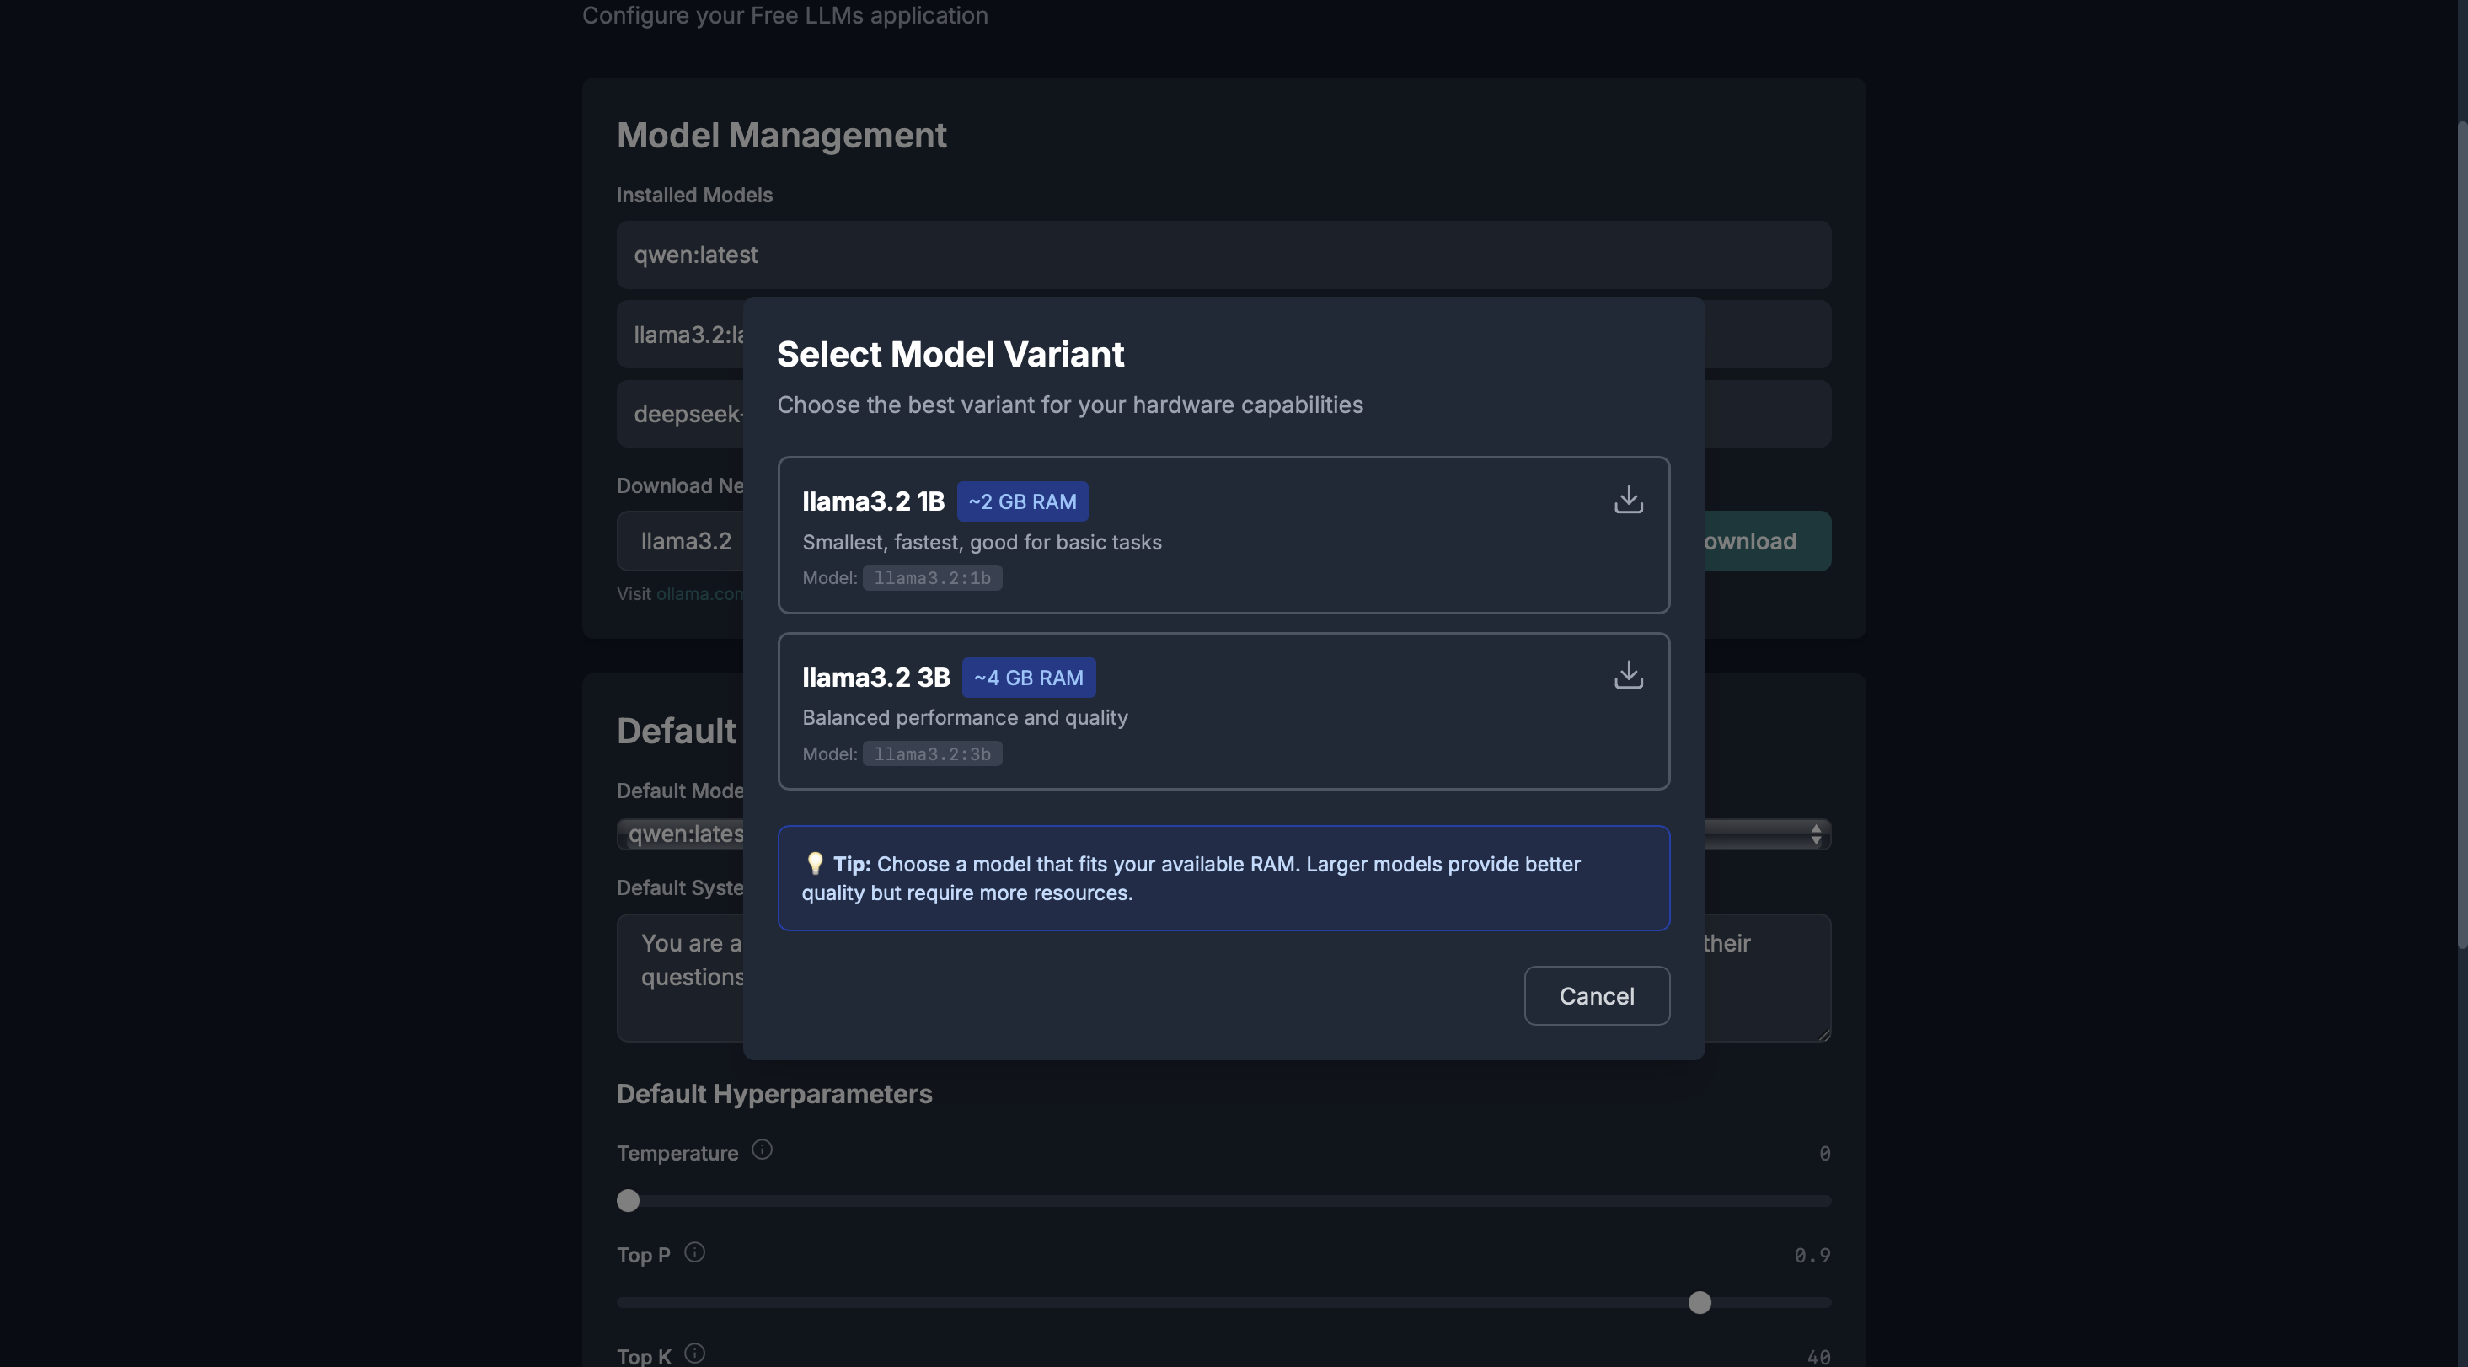
Task: Click the ~4 GB RAM badge
Action: coord(1028,678)
